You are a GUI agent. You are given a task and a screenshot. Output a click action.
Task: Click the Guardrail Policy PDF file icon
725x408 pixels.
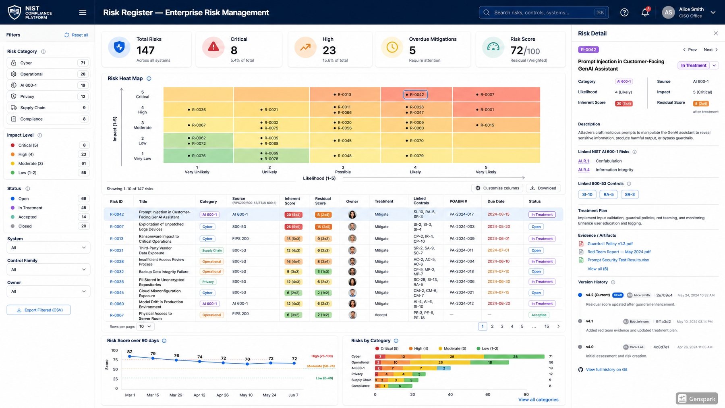[x=581, y=244]
